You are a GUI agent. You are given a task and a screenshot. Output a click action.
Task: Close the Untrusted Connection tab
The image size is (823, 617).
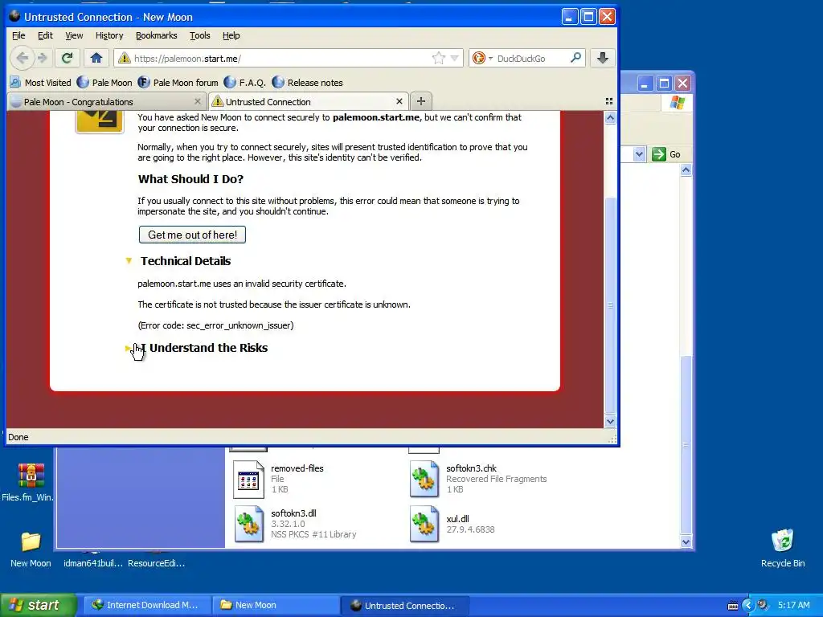coord(399,101)
